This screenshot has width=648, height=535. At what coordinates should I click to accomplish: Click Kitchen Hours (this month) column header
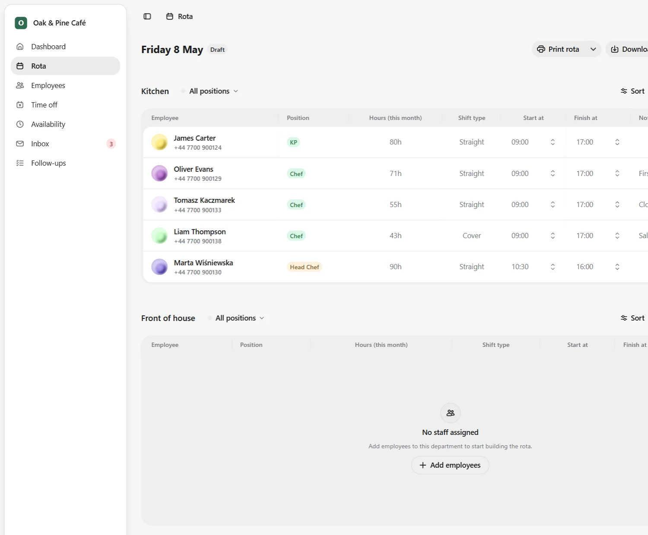(395, 118)
